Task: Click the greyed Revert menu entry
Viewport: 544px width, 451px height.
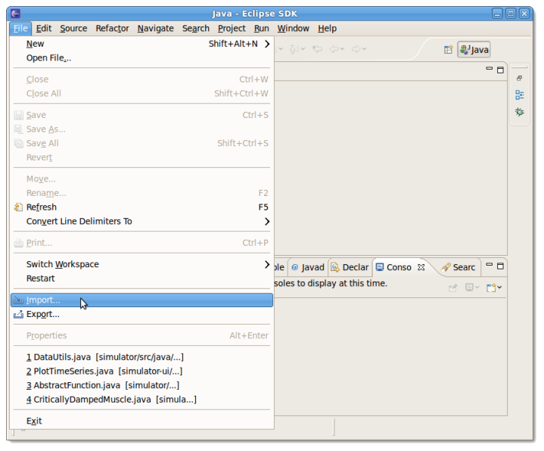Action: 141,157
